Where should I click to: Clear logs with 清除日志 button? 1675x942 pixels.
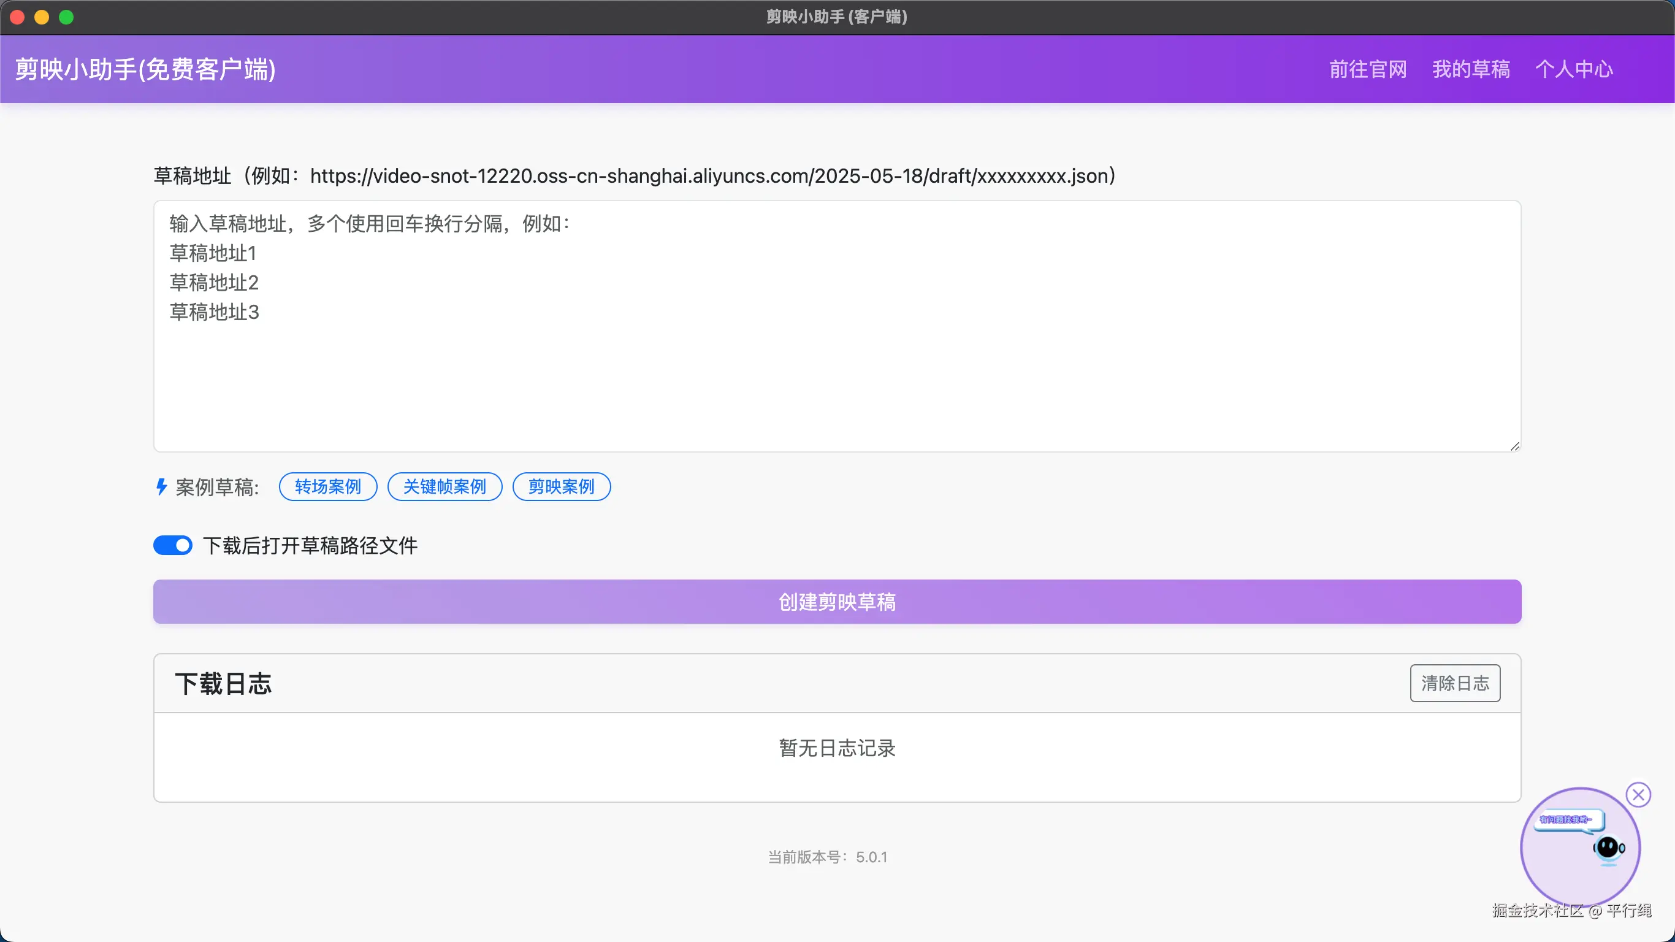(1454, 683)
